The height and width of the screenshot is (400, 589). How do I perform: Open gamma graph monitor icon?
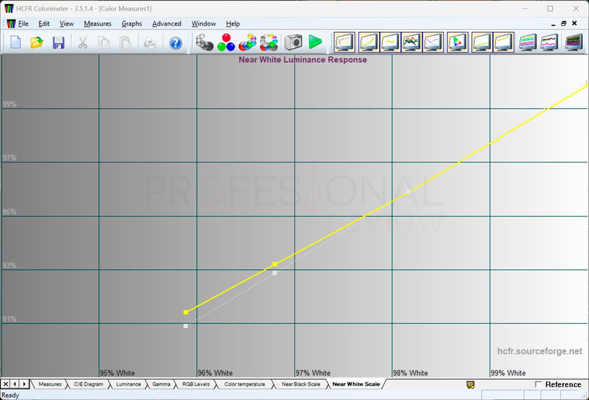(390, 42)
